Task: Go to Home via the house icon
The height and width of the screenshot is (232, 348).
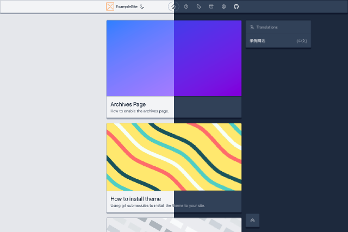Action: (173, 7)
